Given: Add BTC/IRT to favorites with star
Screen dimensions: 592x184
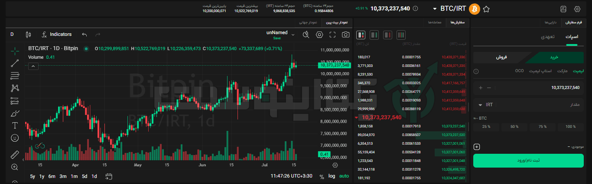Looking at the screenshot, I should tap(486, 9).
